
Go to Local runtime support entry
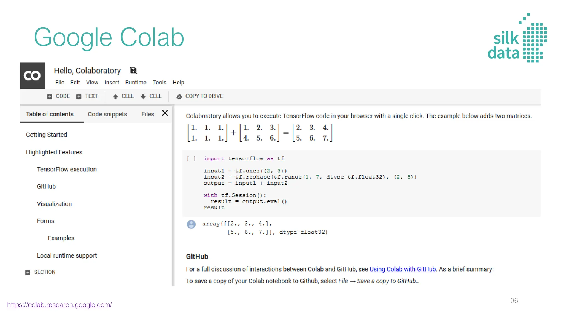click(67, 256)
